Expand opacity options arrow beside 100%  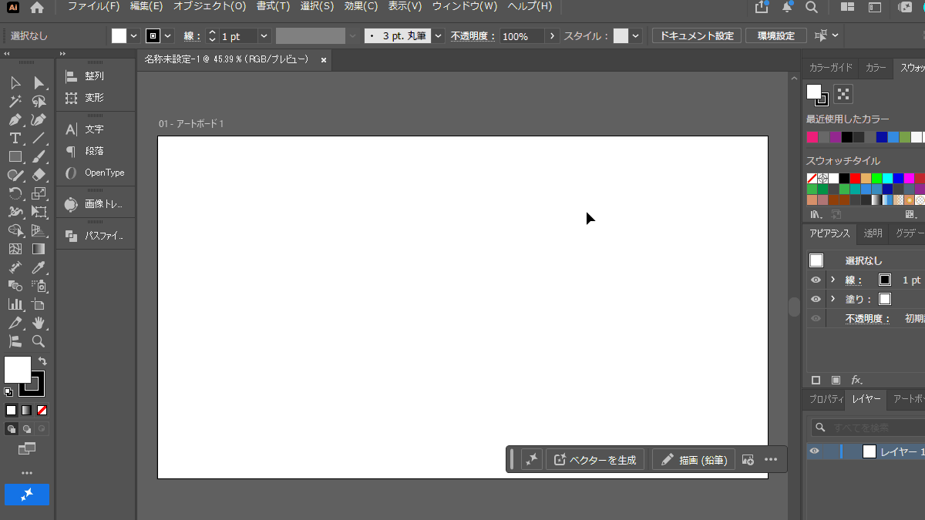tap(552, 36)
